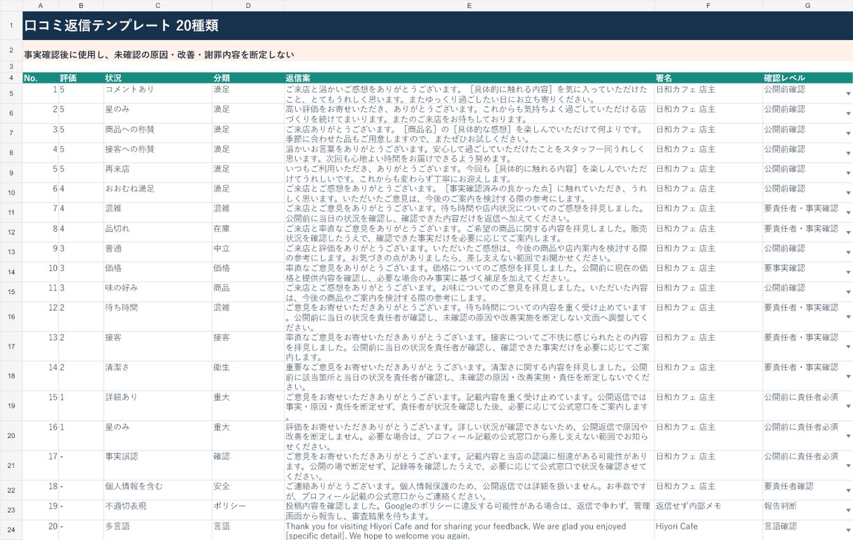This screenshot has width=853, height=540.
Task: Open the dropdown arrow in row No. 16
Action: click(x=848, y=436)
